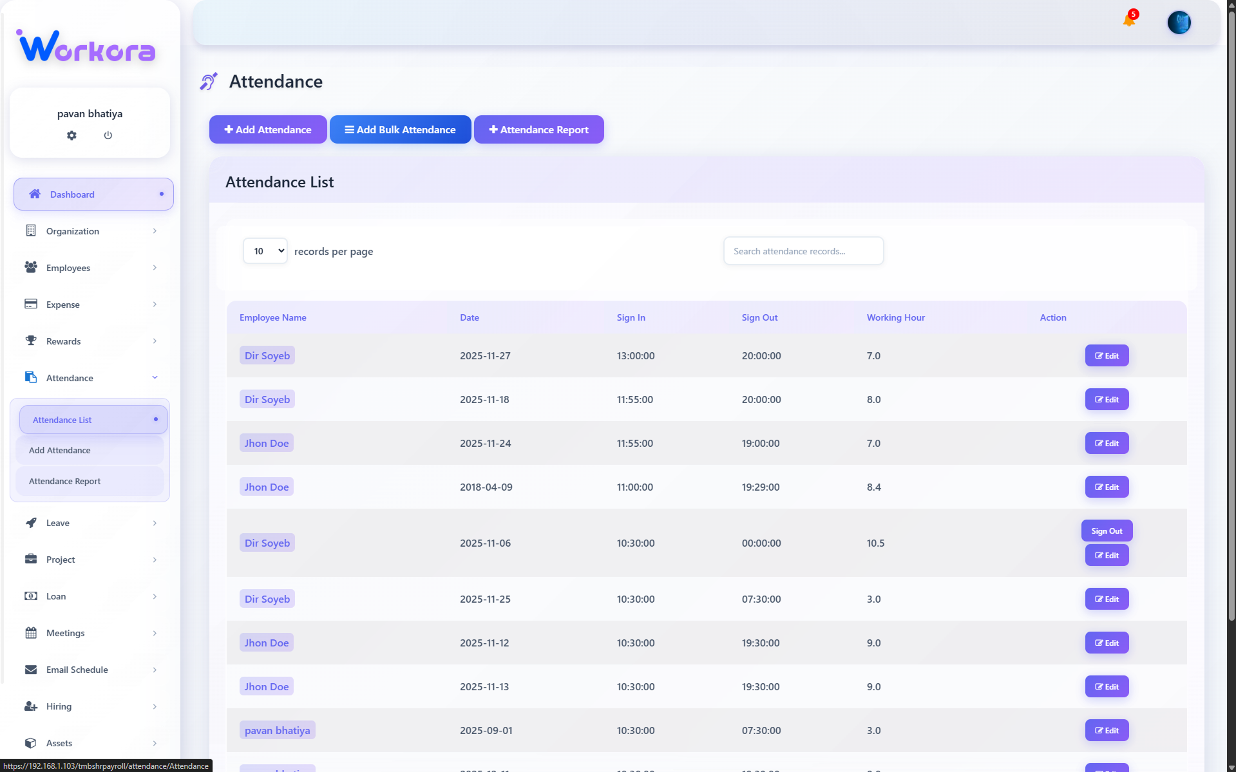Click the page vertical scrollbar
The height and width of the screenshot is (772, 1236).
(1231, 322)
